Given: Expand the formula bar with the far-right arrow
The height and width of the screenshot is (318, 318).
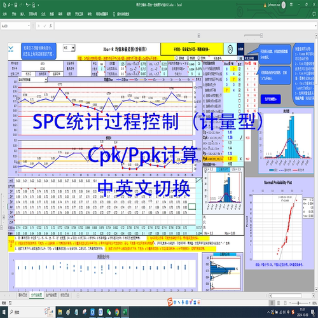Looking at the screenshot, I should tap(315, 26).
